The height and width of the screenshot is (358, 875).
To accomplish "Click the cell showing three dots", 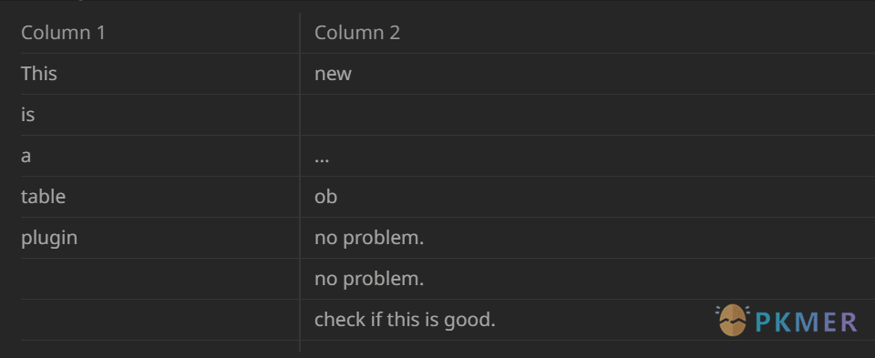I will 588,156.
